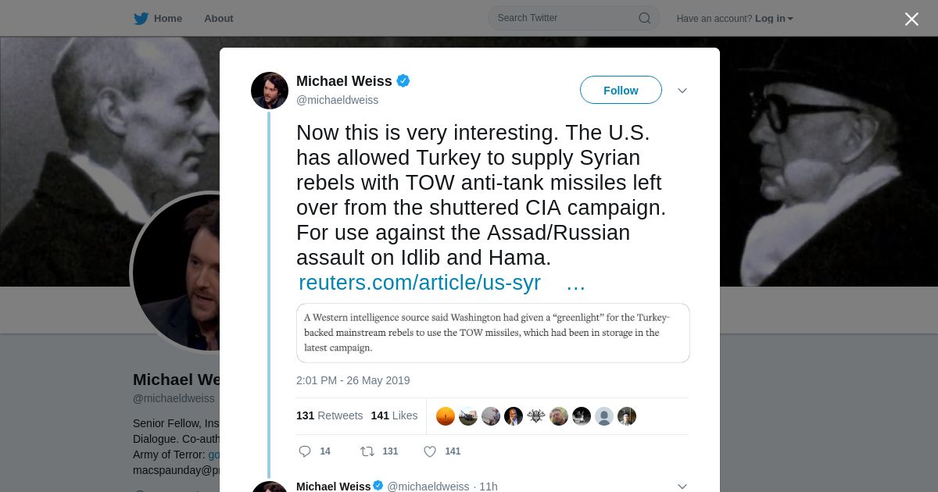Open the Log in dropdown
938x492 pixels.
click(774, 19)
